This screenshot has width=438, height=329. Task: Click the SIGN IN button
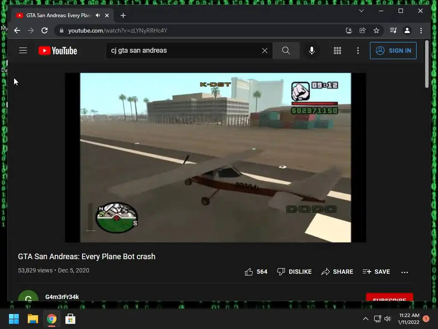(x=393, y=51)
